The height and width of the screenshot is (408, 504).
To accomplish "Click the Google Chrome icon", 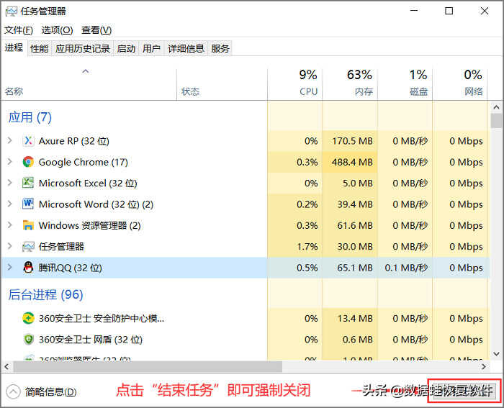I will pyautogui.click(x=28, y=162).
